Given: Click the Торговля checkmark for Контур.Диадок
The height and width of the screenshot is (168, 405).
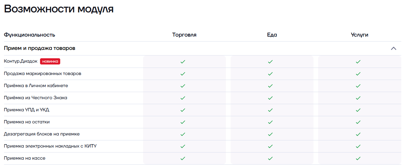Looking at the screenshot, I should (183, 62).
